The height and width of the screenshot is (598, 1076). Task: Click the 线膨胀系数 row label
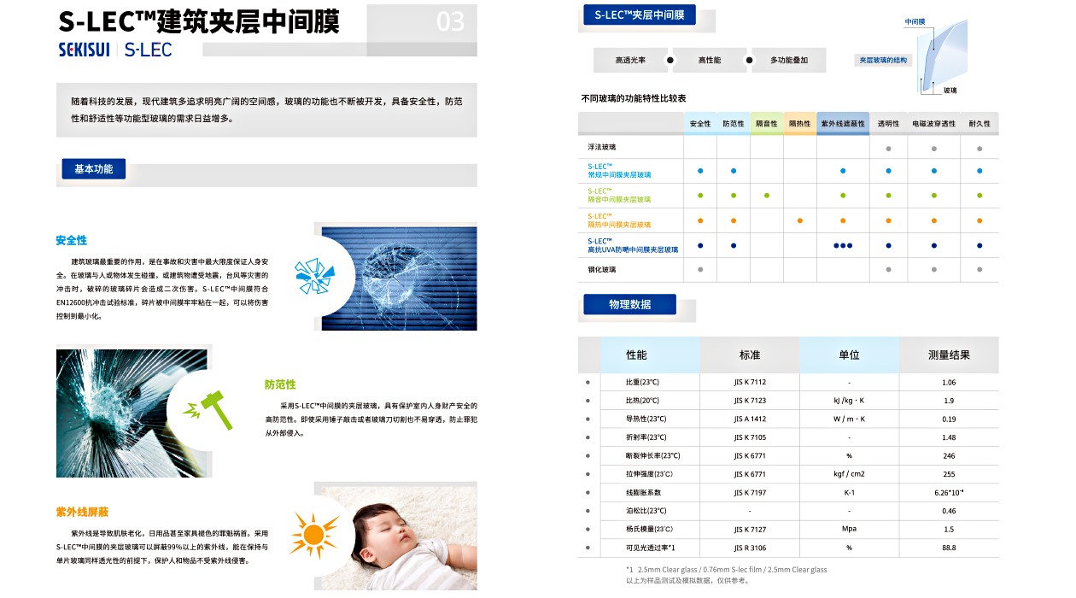click(x=643, y=493)
